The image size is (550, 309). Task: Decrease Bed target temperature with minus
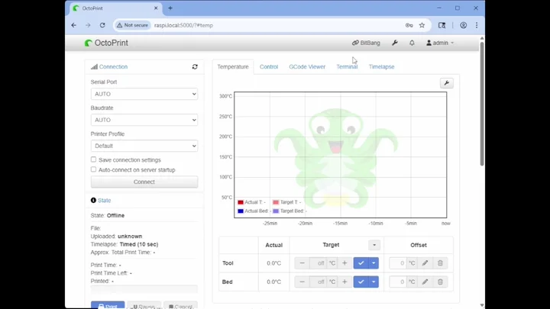302,282
